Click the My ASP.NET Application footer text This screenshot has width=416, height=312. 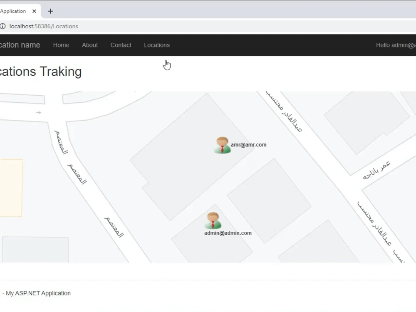pos(38,293)
